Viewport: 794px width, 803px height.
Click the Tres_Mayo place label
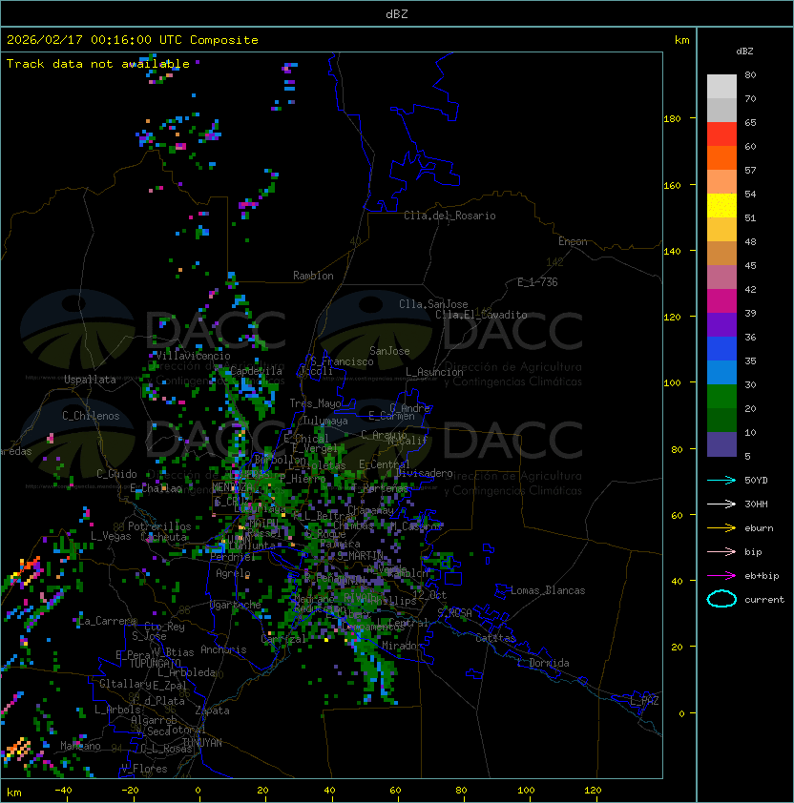pos(315,404)
